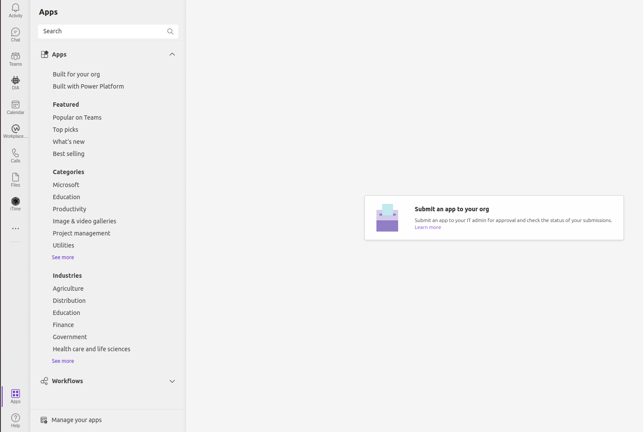Go to Teams icon in sidebar
The image size is (643, 432).
tap(16, 56)
